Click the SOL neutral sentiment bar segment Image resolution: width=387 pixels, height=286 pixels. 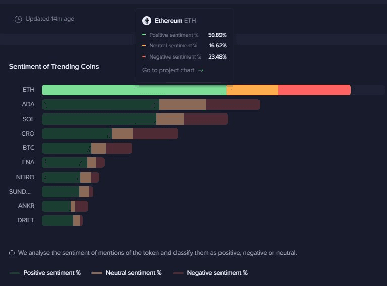click(x=170, y=119)
